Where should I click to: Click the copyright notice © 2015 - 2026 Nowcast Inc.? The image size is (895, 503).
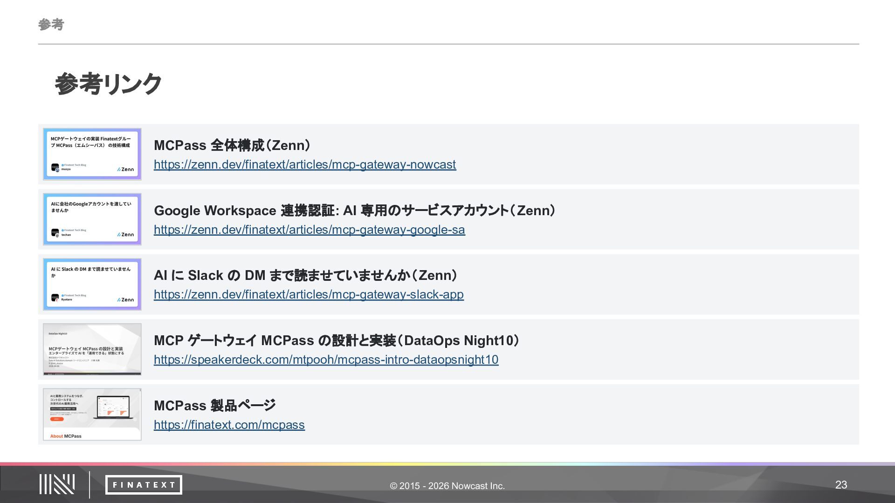pos(447,486)
